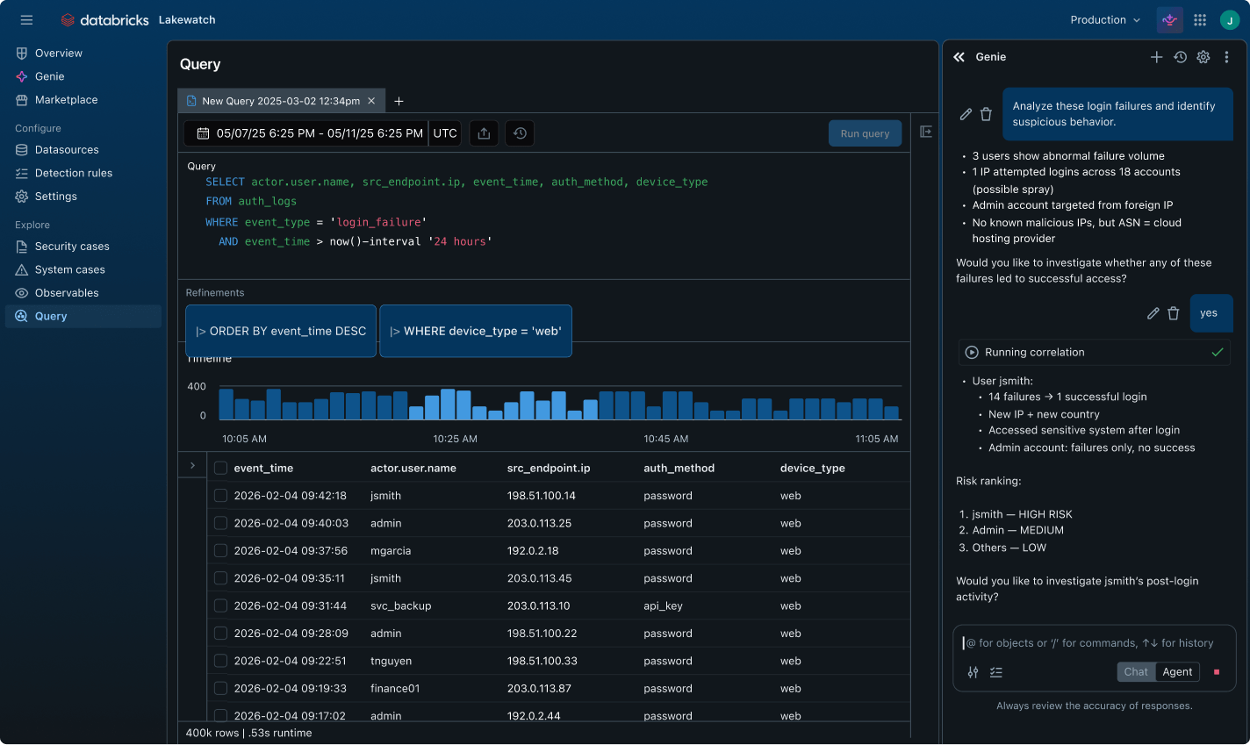Open filter controls in Genie chat input
Viewport: 1250px width, 745px height.
tap(973, 672)
